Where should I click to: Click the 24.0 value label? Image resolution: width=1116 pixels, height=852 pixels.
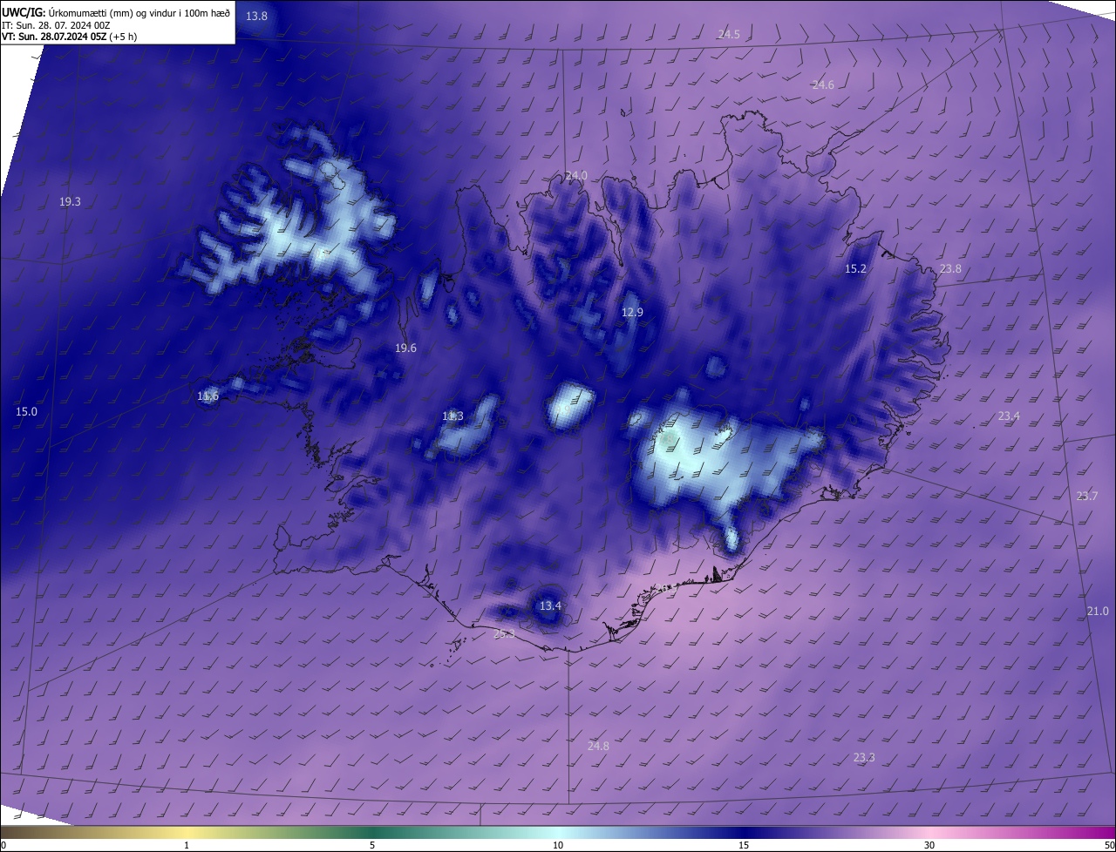[x=576, y=175]
